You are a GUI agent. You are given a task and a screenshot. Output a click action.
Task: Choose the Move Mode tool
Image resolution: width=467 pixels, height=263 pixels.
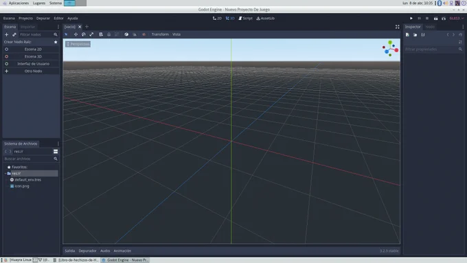coord(76,34)
